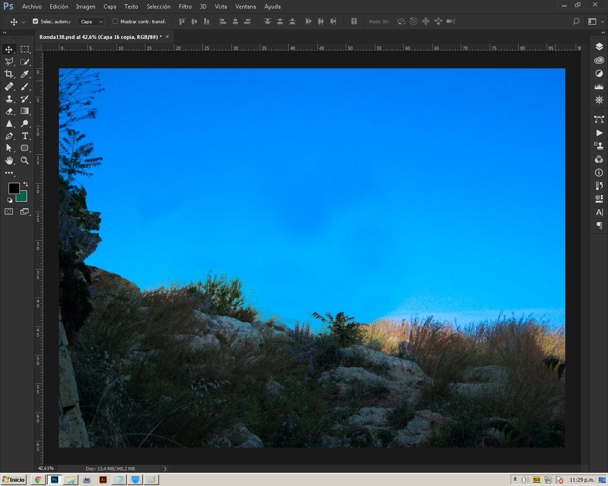608x486 pixels.
Task: Expand the right panel dock arrows
Action: (x=603, y=33)
